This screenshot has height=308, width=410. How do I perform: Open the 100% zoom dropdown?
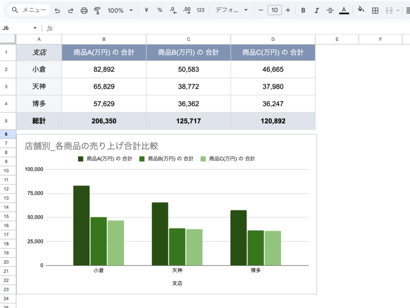pyautogui.click(x=120, y=10)
